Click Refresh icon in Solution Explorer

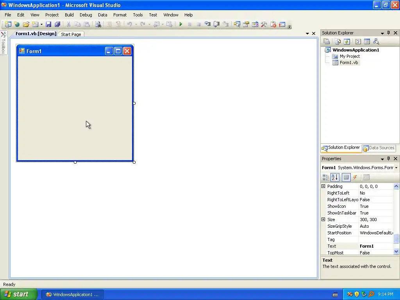(347, 41)
